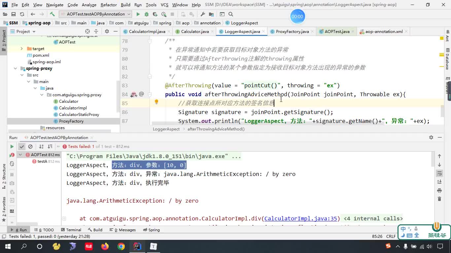Toggle the Database tool window tab
Viewport: 451px width, 253px height.
click(447, 59)
